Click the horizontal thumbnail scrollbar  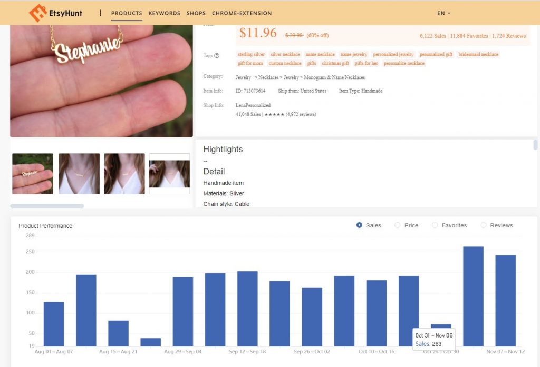(x=47, y=206)
